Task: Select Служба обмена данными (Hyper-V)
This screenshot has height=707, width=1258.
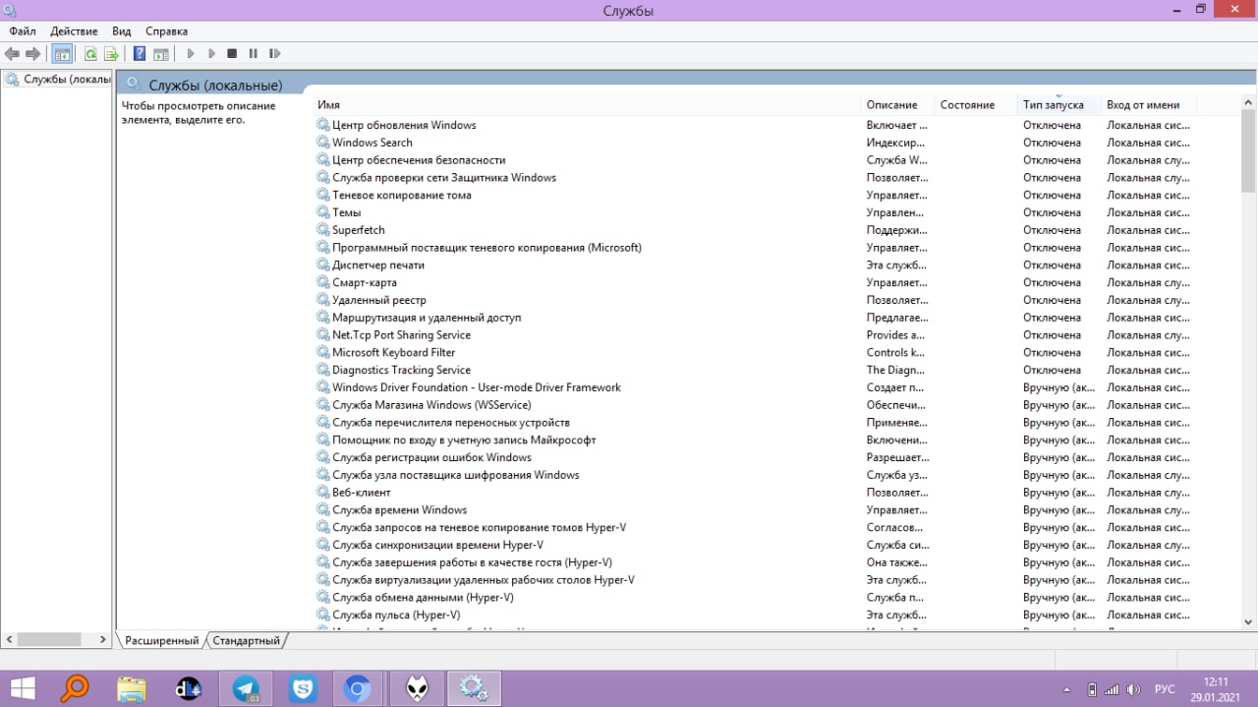Action: [423, 598]
